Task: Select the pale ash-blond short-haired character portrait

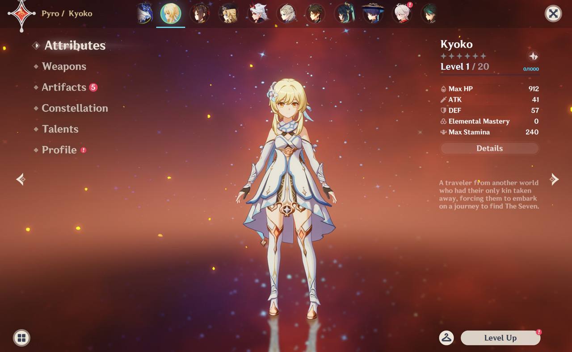Action: coord(286,13)
